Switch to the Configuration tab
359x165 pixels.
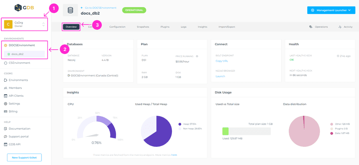pyautogui.click(x=117, y=27)
